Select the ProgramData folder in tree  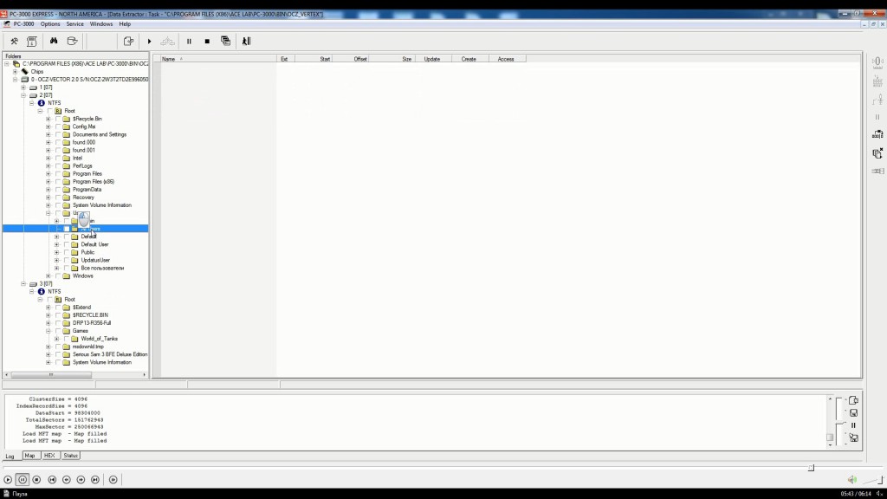pos(87,190)
